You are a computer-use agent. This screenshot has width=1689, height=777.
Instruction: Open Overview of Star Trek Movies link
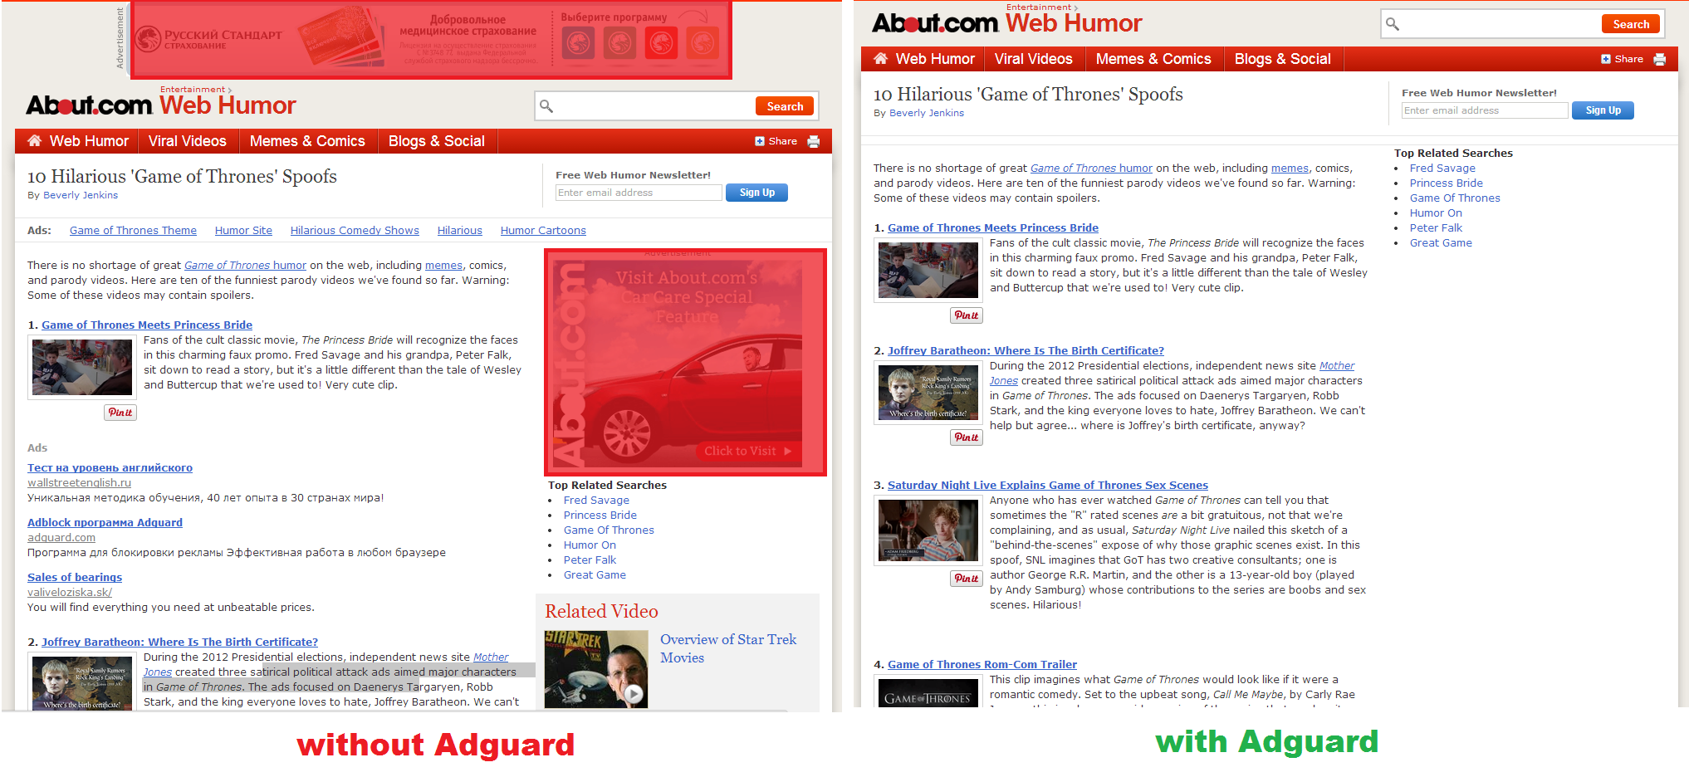(x=727, y=648)
